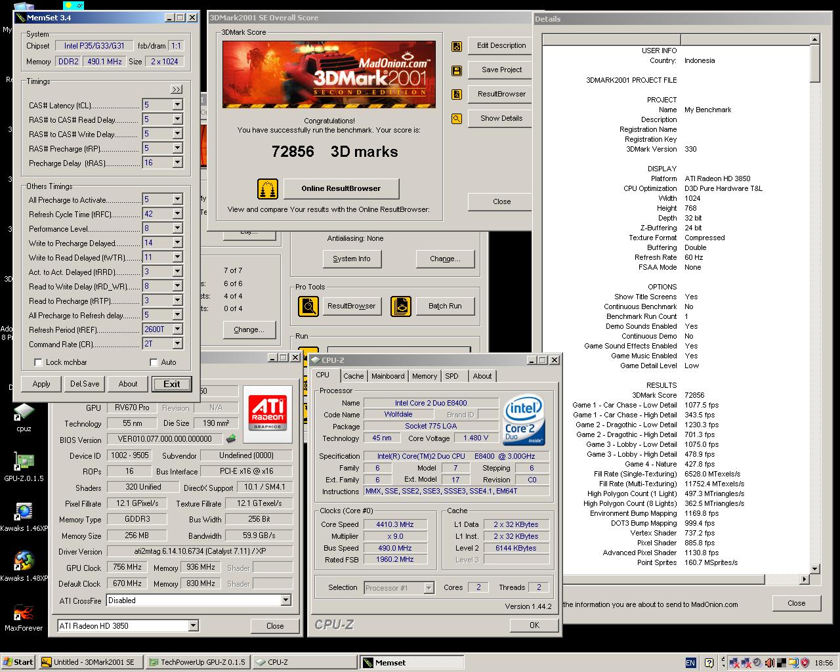Screen dimensions: 840x672
Task: Switch to the CPU tab in CPU-Z
Action: (323, 375)
